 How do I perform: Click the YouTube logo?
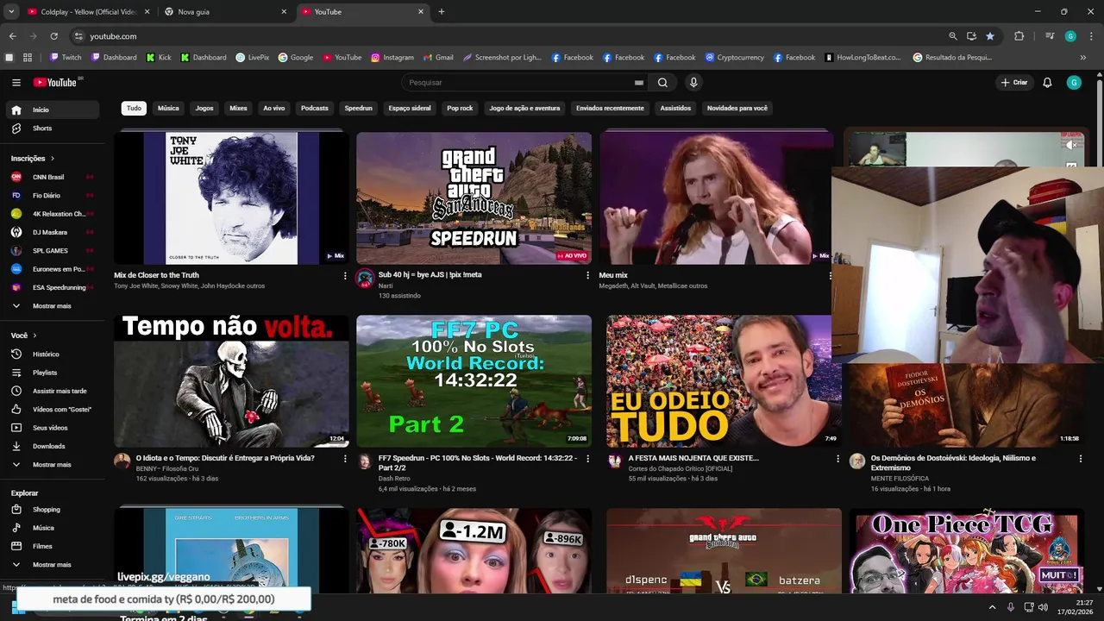pos(55,83)
